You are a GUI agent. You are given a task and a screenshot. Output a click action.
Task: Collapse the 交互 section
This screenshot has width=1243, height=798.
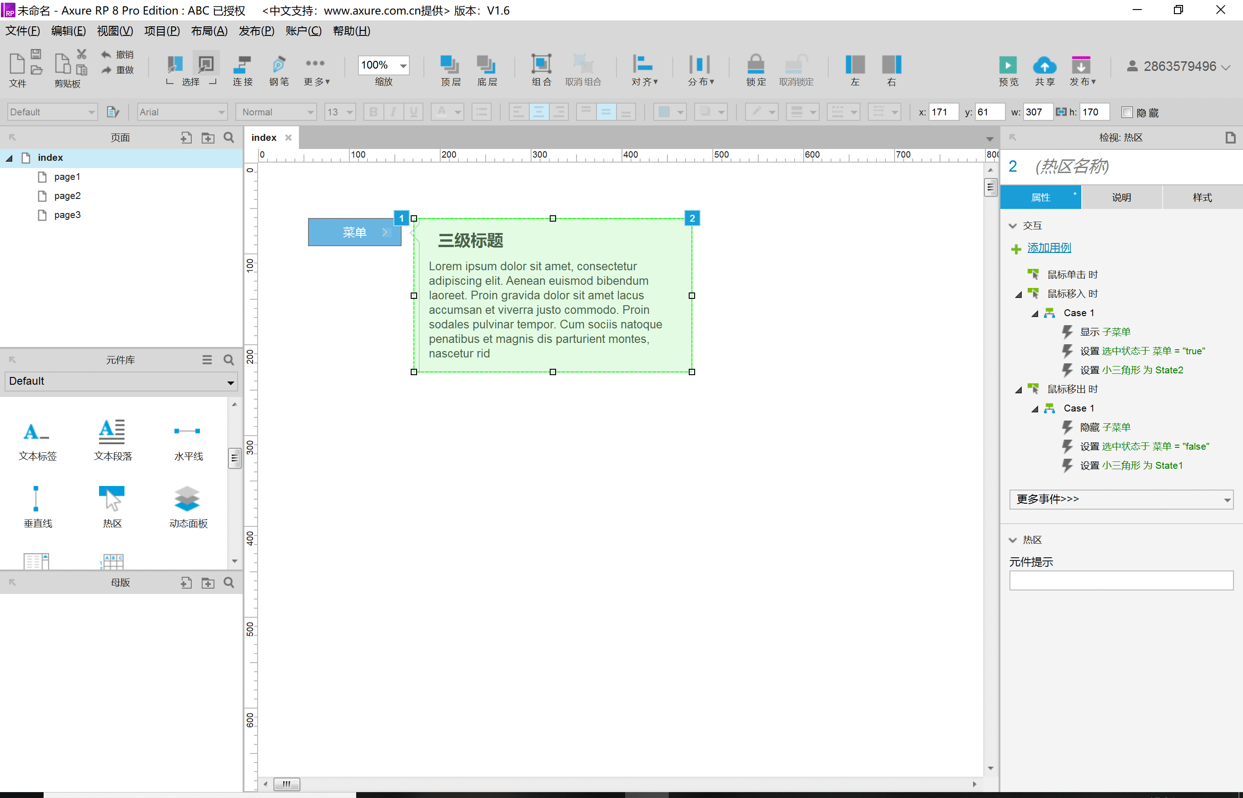(x=1012, y=226)
